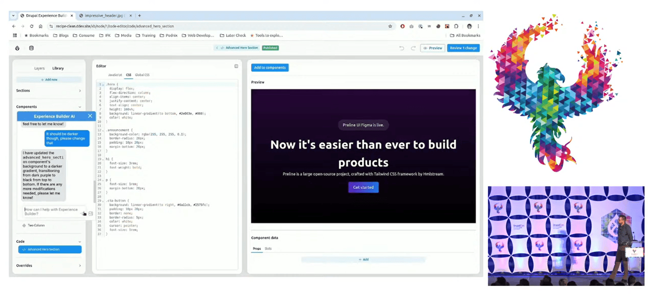652x294 pixels.
Task: Click the camera extension icon
Action: click(411, 26)
